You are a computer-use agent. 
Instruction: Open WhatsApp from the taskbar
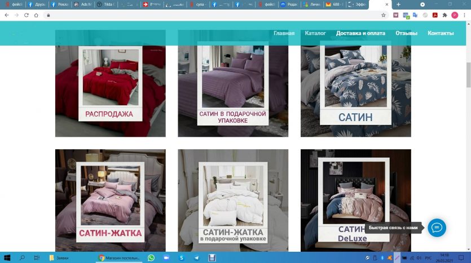pyautogui.click(x=151, y=257)
